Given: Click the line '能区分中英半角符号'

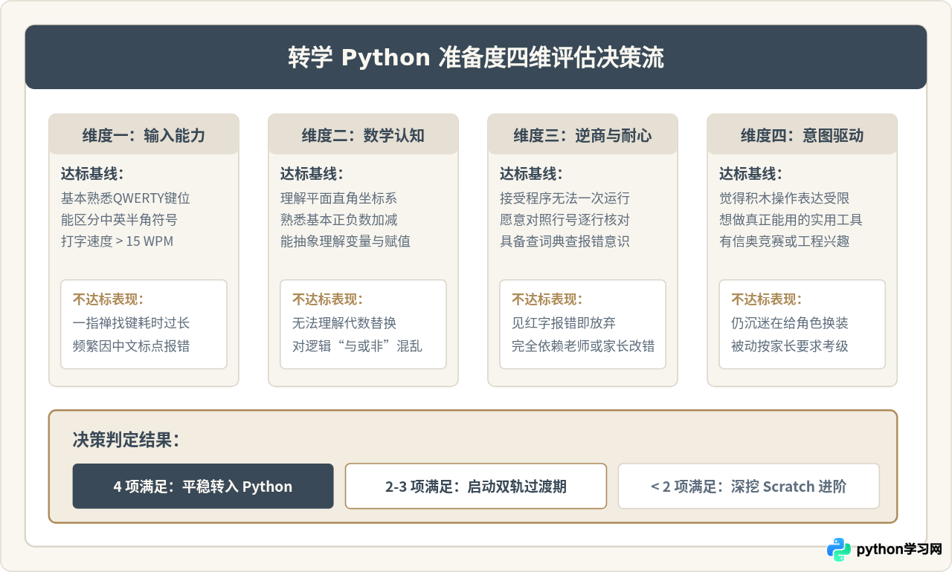Looking at the screenshot, I should tap(119, 220).
